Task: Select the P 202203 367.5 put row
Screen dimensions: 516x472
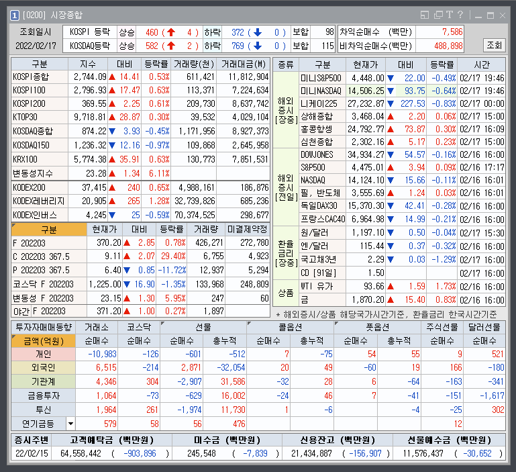Action: coord(141,270)
